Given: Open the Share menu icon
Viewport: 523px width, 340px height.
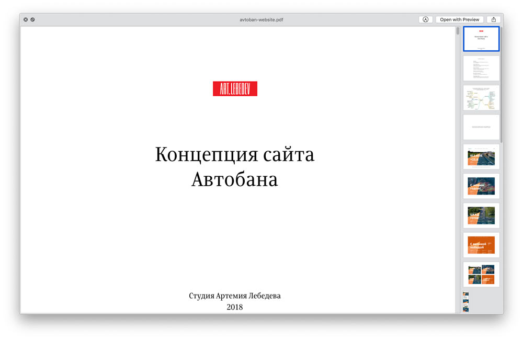Looking at the screenshot, I should [x=493, y=19].
